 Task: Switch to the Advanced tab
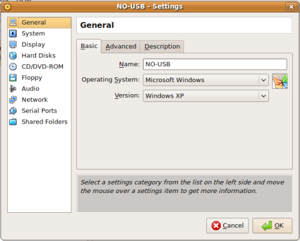click(x=121, y=47)
